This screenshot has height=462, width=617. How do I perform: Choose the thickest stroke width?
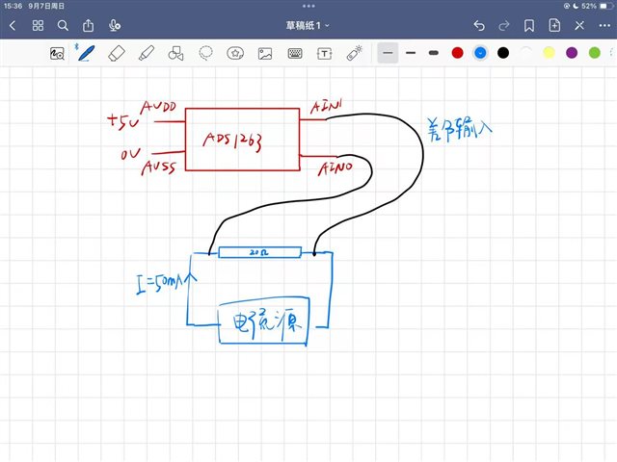click(x=434, y=53)
